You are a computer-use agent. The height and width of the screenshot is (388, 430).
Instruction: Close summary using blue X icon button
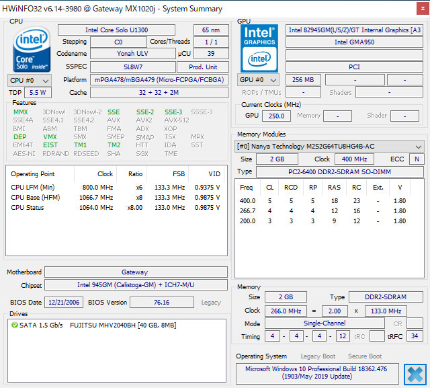point(415,375)
